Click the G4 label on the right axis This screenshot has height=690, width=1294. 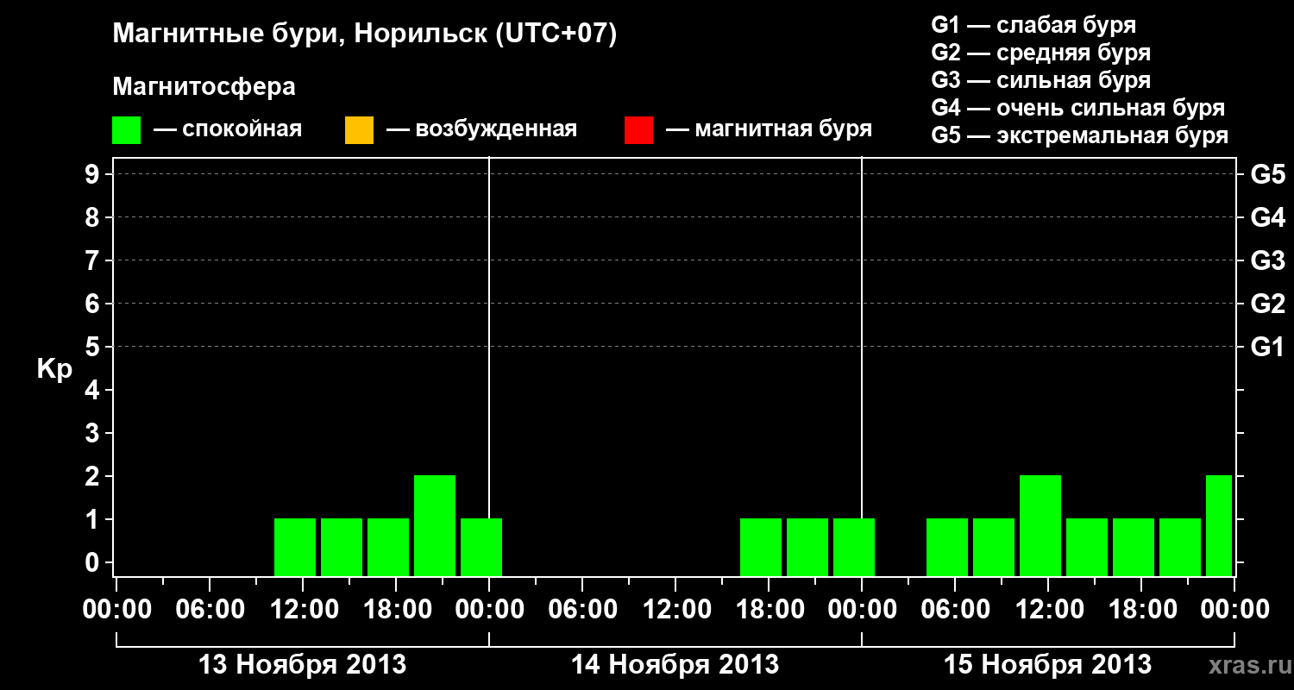tap(1268, 217)
